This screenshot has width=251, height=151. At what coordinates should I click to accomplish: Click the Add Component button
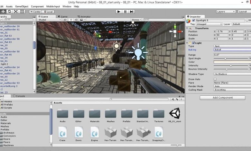pyautogui.click(x=222, y=98)
